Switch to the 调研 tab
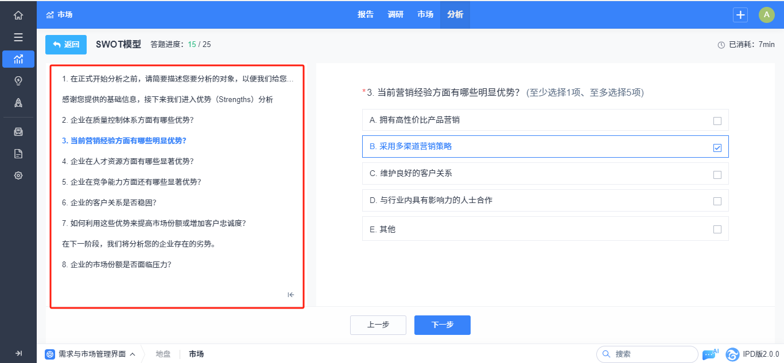Image resolution: width=784 pixels, height=363 pixels. pos(395,15)
